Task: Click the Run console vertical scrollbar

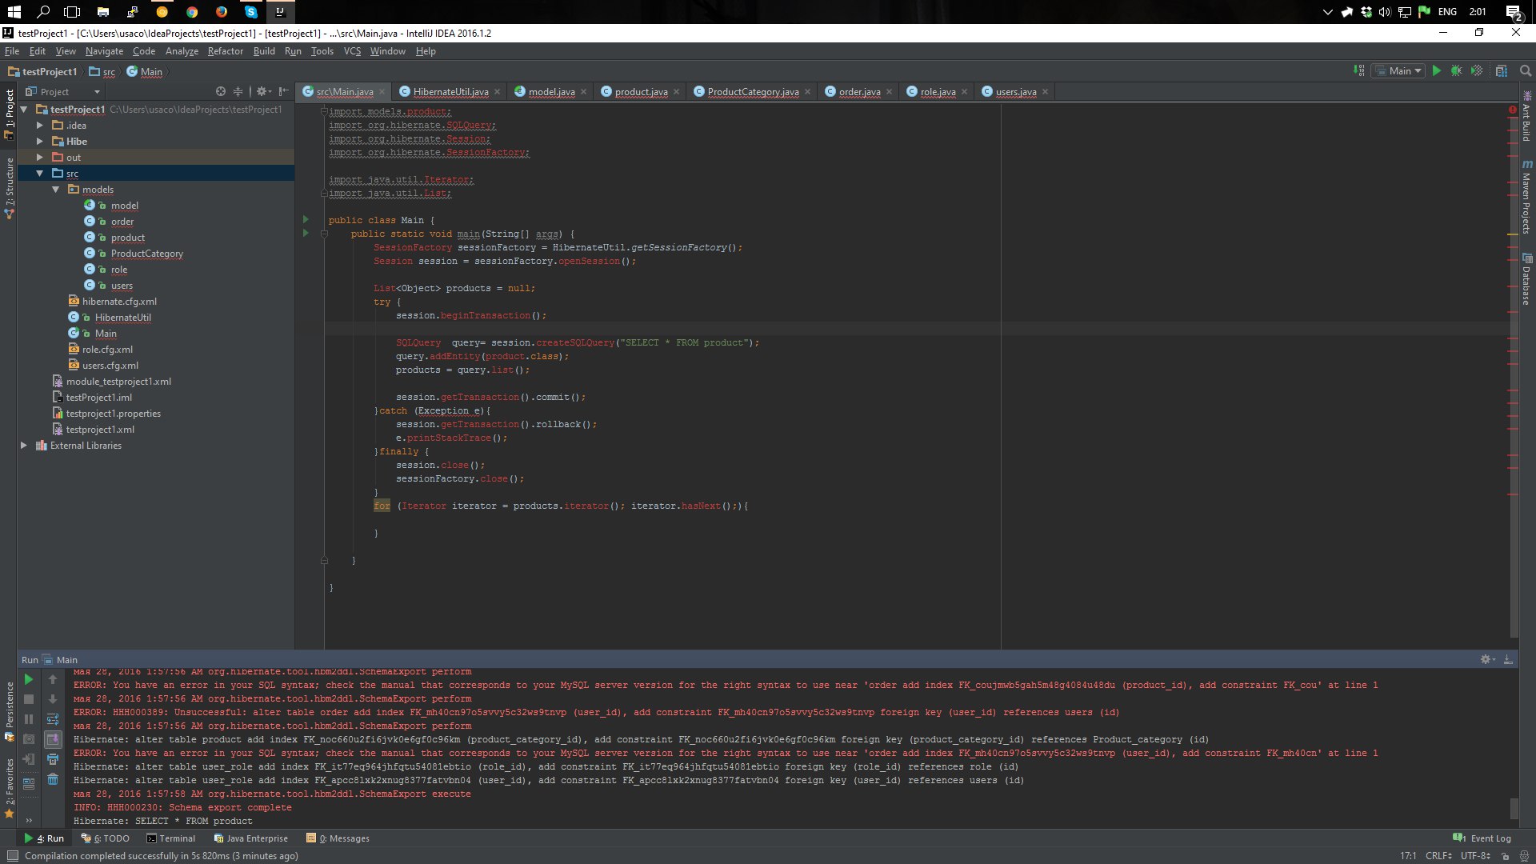Action: pyautogui.click(x=1514, y=808)
